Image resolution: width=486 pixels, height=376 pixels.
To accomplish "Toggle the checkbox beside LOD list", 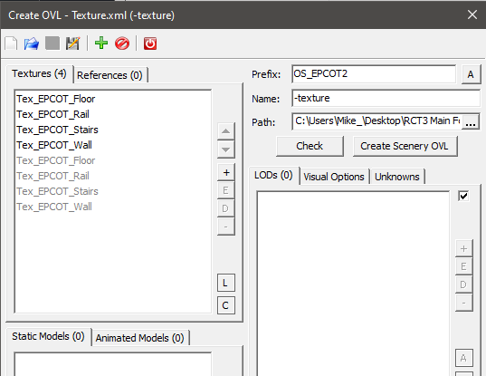I will point(463,196).
